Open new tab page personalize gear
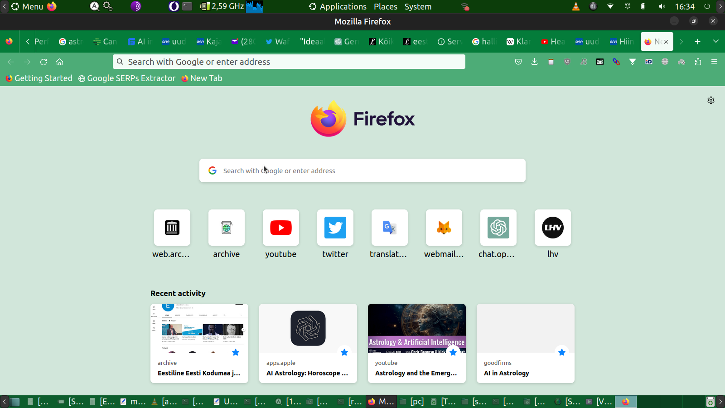 [x=711, y=100]
